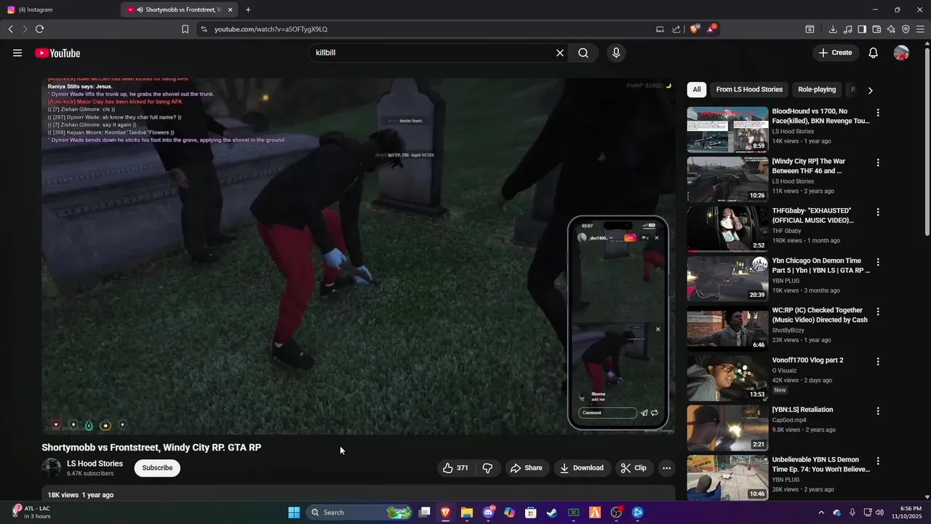Image resolution: width=931 pixels, height=524 pixels.
Task: Go to YouTube home via logo
Action: tap(57, 53)
